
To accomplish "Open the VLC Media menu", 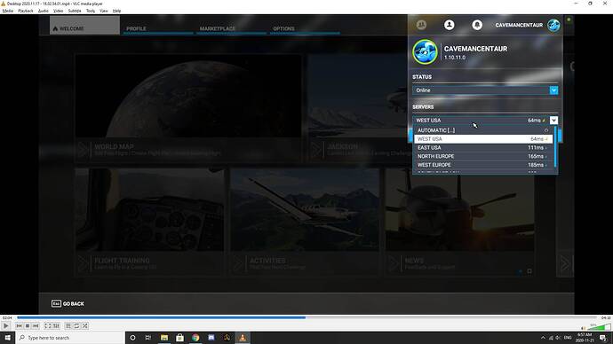I will tap(7, 11).
